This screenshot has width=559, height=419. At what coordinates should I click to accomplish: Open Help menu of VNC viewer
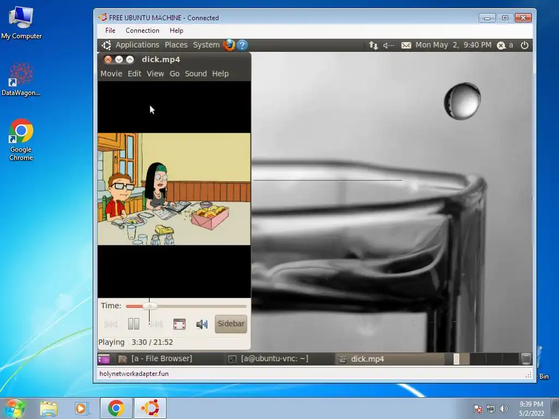[176, 31]
